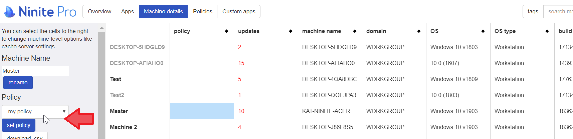
Task: Click the rename button
Action: (18, 82)
